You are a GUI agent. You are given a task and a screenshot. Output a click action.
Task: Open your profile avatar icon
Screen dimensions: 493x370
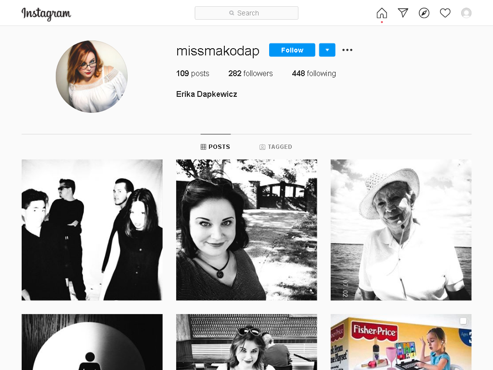pos(466,13)
